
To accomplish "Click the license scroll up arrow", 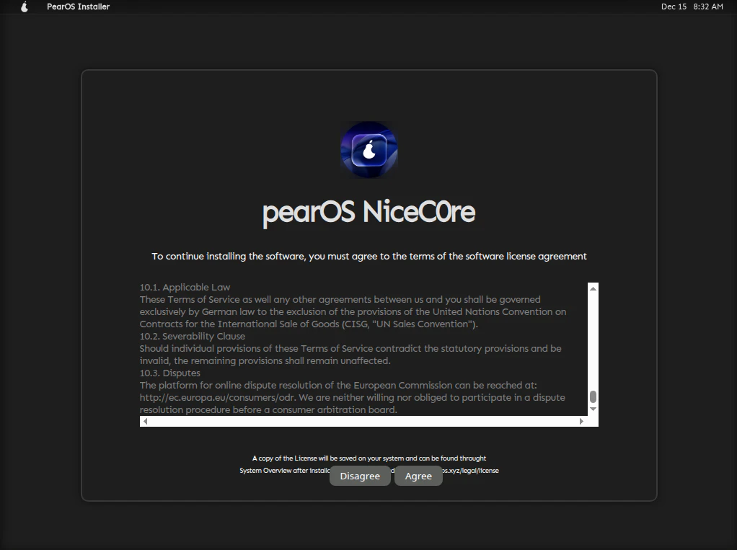I will [x=593, y=288].
